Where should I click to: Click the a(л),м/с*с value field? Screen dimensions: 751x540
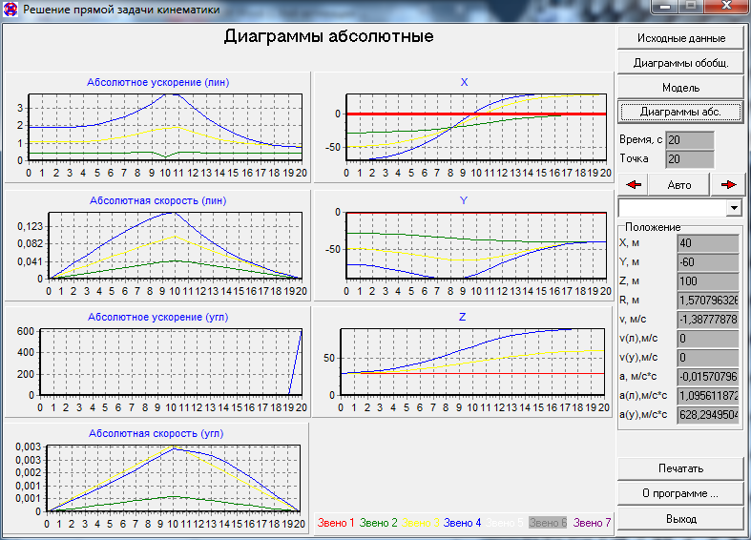point(708,396)
